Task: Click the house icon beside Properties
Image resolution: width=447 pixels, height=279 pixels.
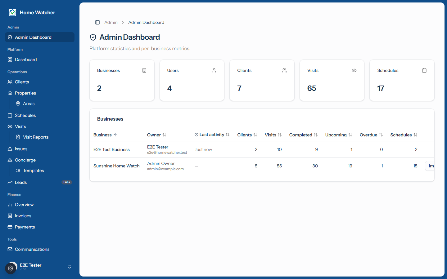Action: click(10, 93)
